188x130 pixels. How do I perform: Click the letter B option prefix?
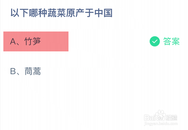tap(13, 71)
